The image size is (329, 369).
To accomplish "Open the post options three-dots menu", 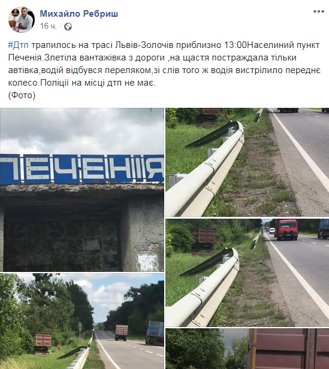I will pos(318,11).
